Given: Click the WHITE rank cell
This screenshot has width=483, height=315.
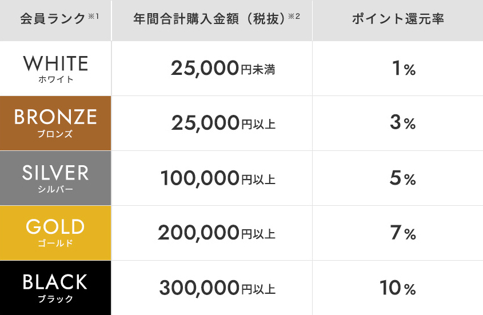Looking at the screenshot, I should point(55,68).
